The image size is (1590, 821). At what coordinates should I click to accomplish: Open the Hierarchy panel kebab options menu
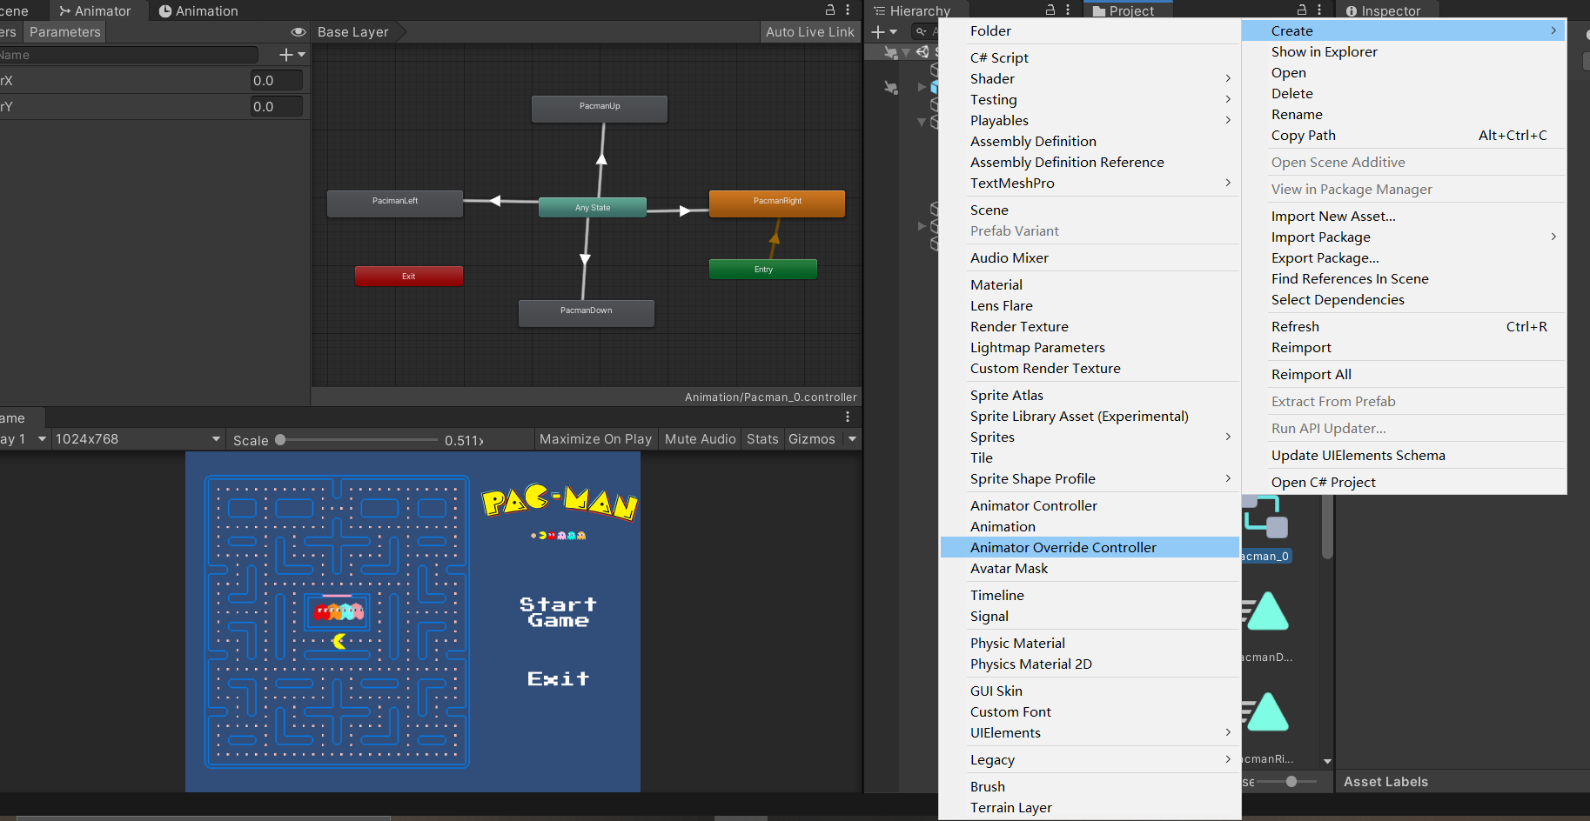(1068, 10)
